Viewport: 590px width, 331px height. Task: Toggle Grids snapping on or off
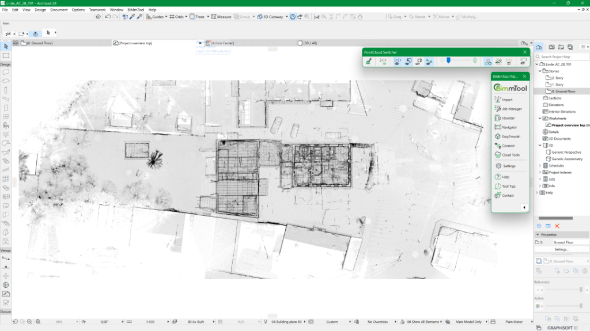177,17
